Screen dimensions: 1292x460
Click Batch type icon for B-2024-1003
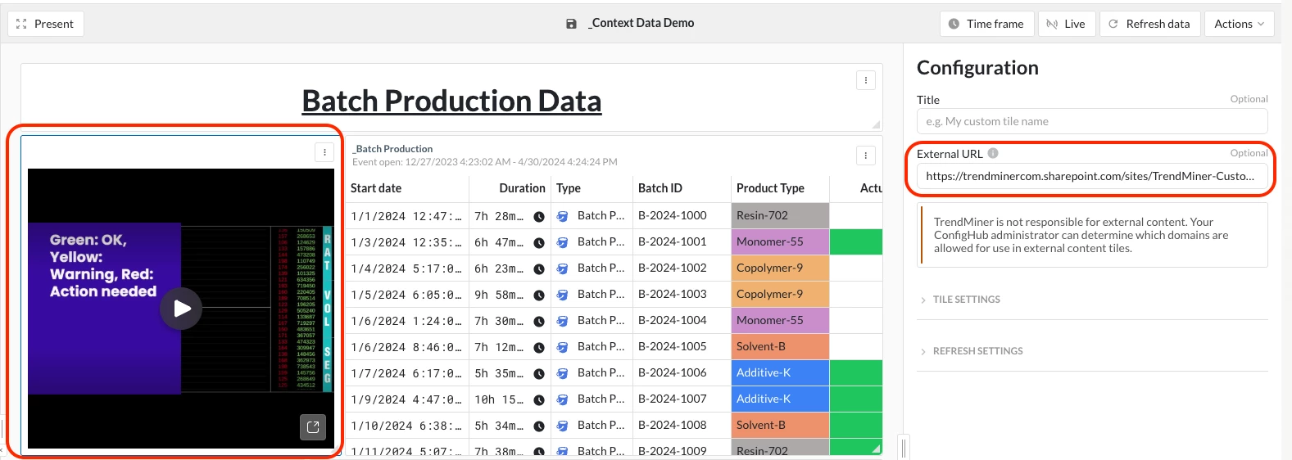[563, 295]
